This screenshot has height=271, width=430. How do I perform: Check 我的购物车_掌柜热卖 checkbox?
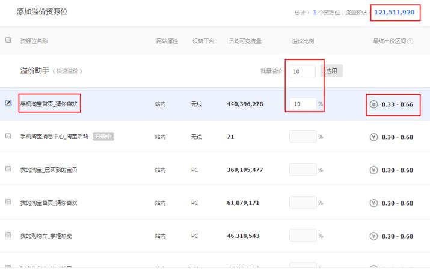pyautogui.click(x=8, y=235)
